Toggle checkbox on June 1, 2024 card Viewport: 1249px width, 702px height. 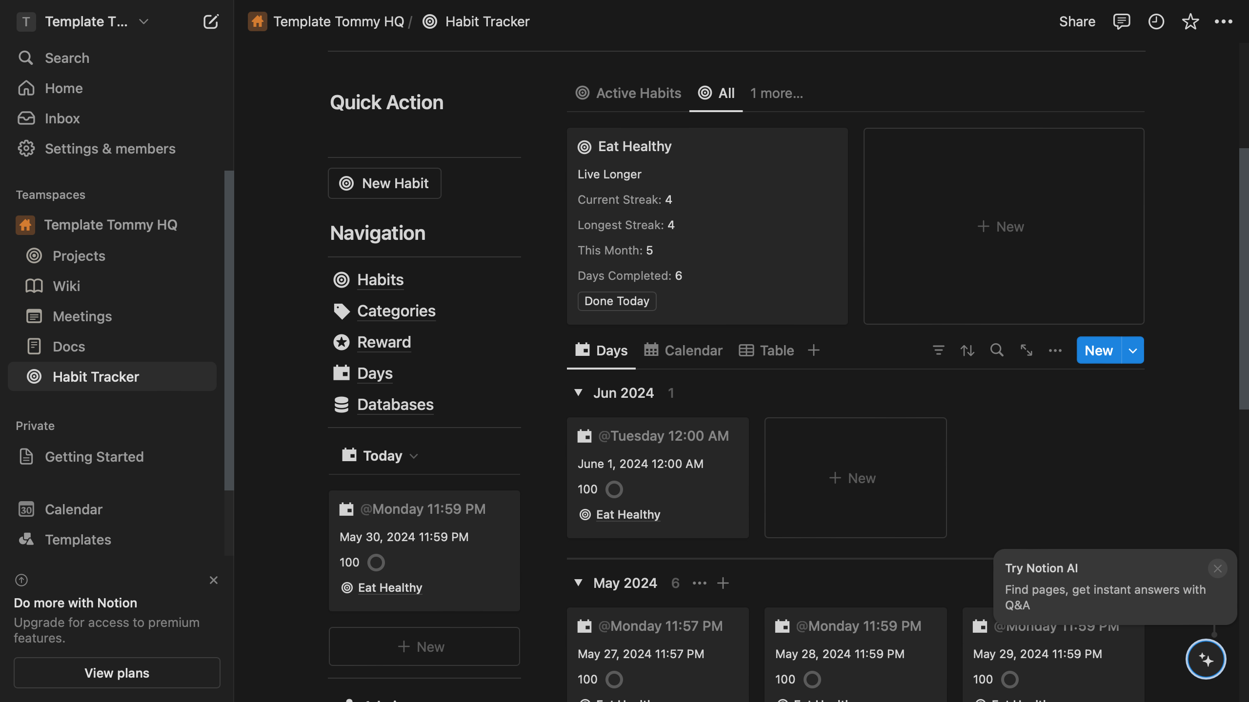[x=614, y=489]
